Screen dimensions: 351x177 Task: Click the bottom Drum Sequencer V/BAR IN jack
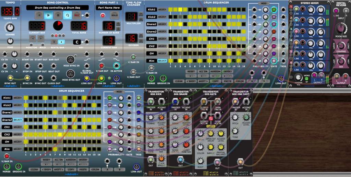7,156
